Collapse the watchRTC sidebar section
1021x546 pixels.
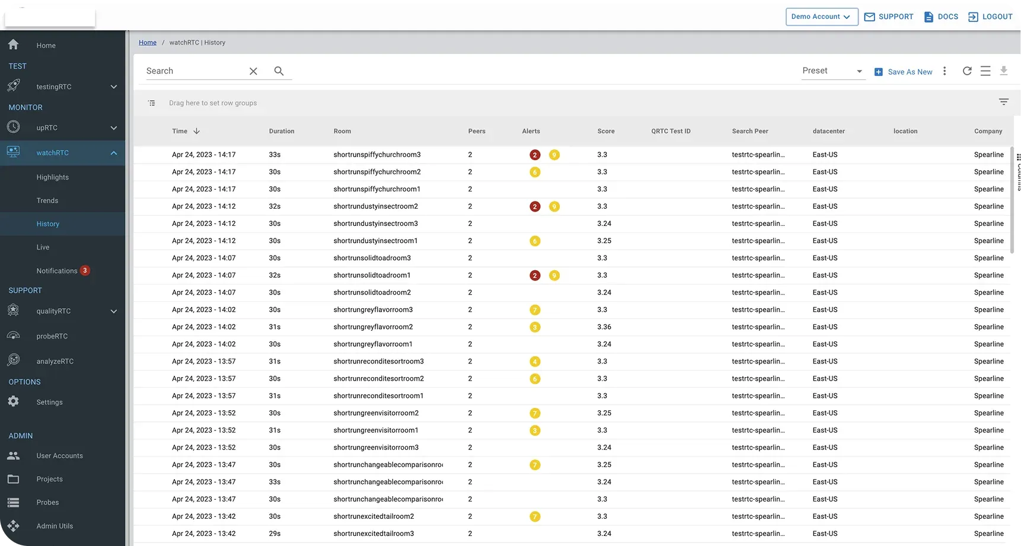pyautogui.click(x=113, y=153)
